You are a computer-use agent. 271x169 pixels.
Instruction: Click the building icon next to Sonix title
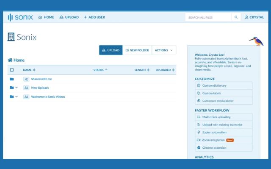point(11,37)
